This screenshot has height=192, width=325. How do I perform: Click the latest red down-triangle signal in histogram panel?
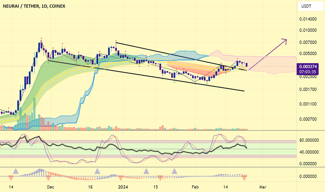pyautogui.click(x=244, y=178)
